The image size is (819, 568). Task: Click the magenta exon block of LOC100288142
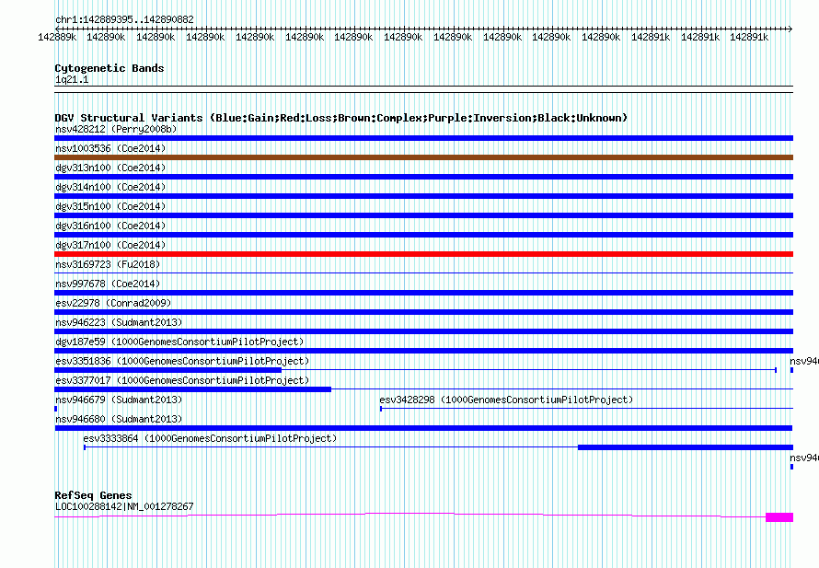click(779, 517)
